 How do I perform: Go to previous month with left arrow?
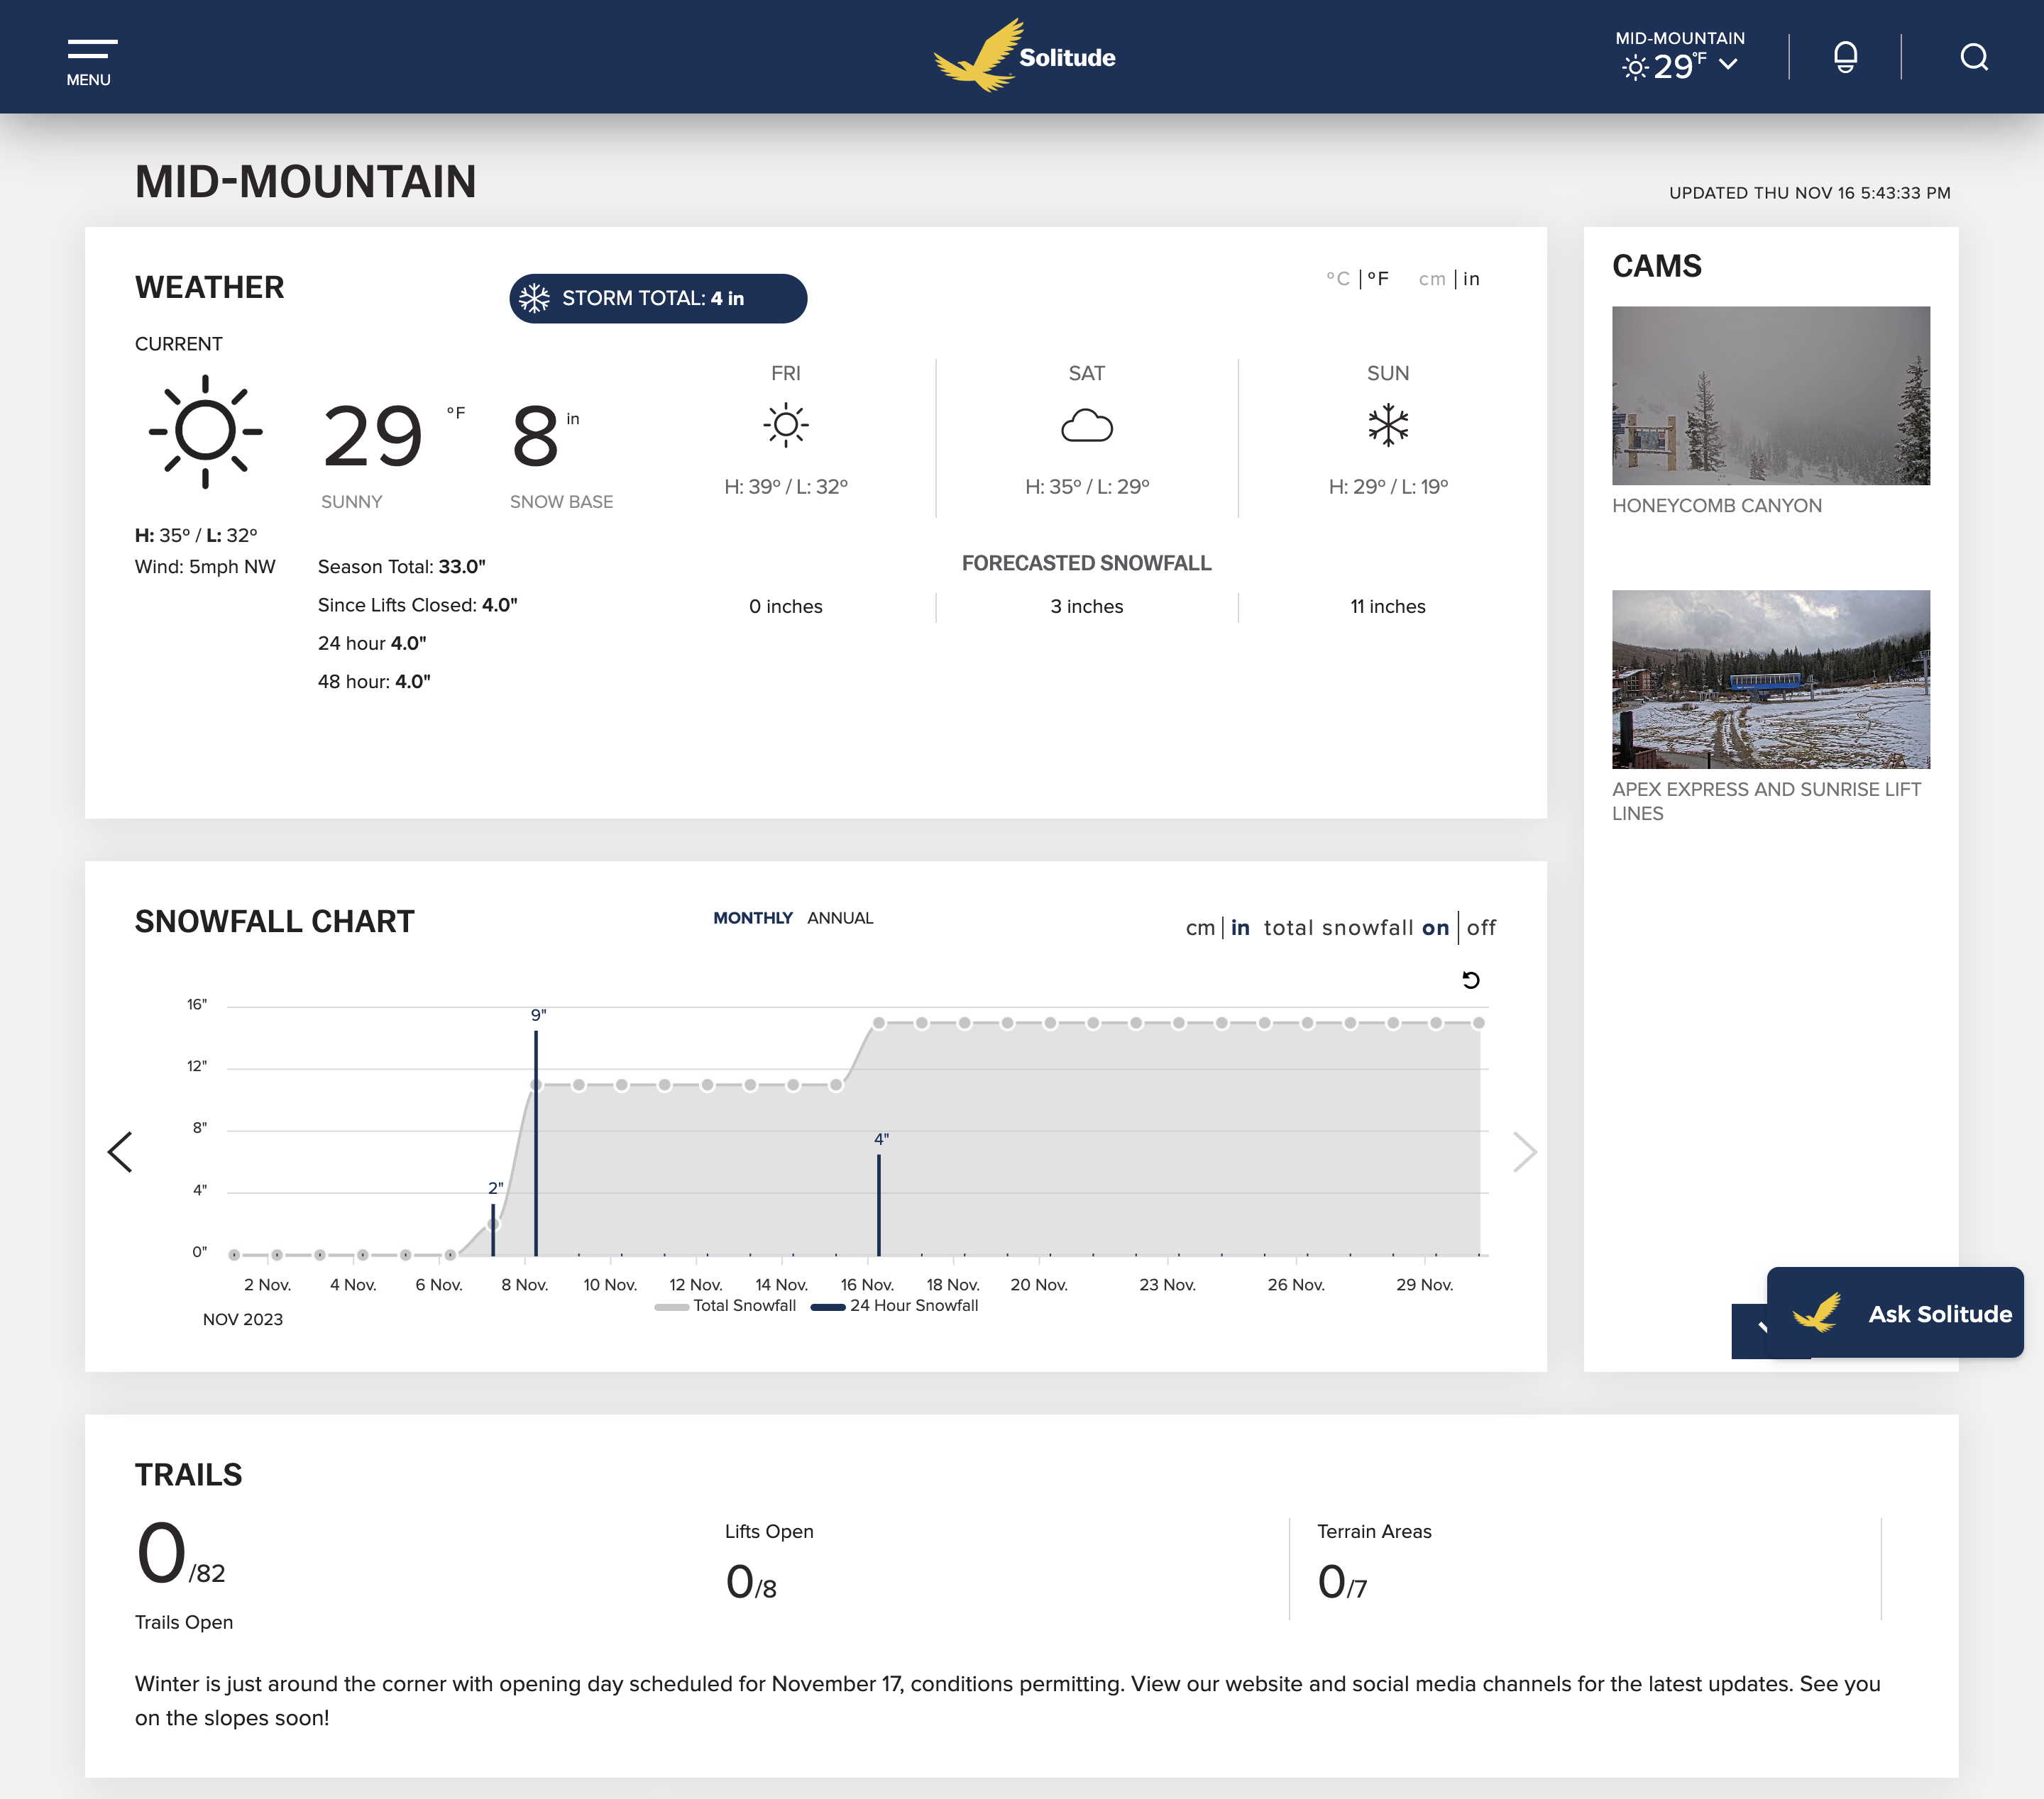120,1151
